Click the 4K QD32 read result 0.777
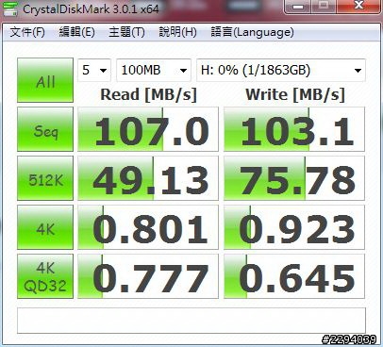This screenshot has width=383, height=347. (x=148, y=276)
